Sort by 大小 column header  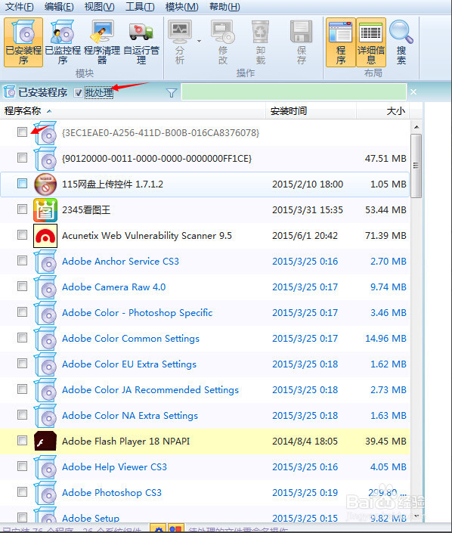[382, 111]
